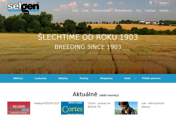Click the ŠLECHTÍME OD ROKU 1903 headline
The width and height of the screenshot is (176, 117).
88,37
